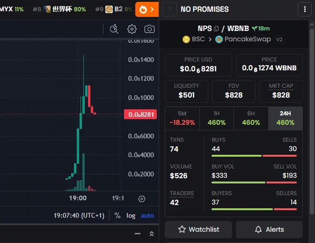Click the VOLUME value $526
Viewport: 315px width, 243px height.
click(x=179, y=176)
